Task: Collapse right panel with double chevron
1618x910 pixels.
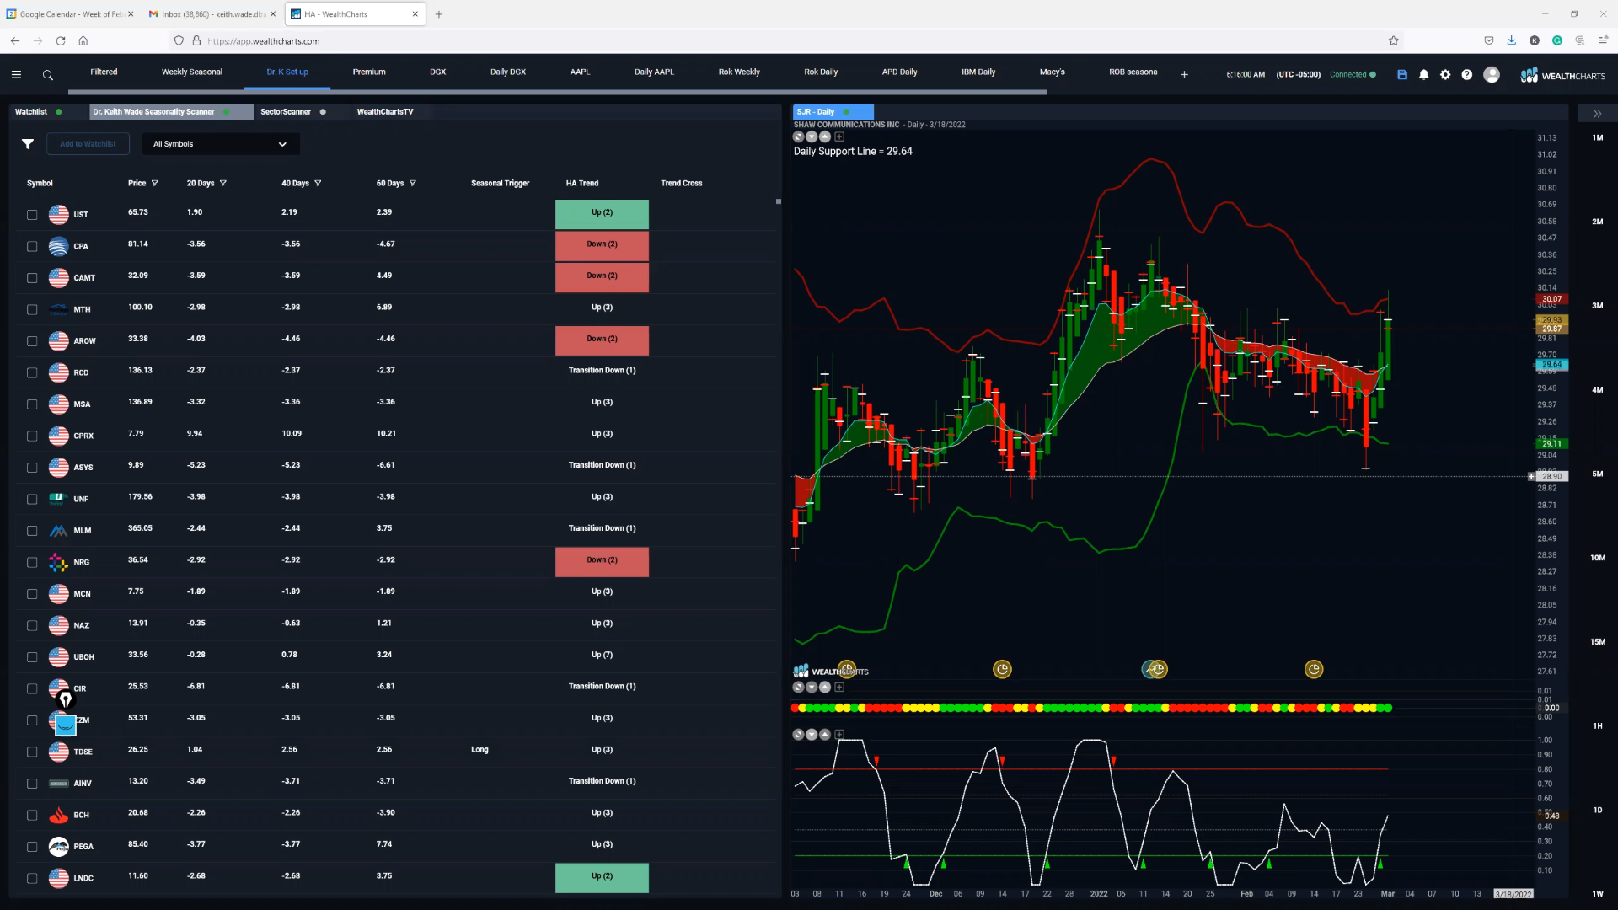Action: [1597, 113]
